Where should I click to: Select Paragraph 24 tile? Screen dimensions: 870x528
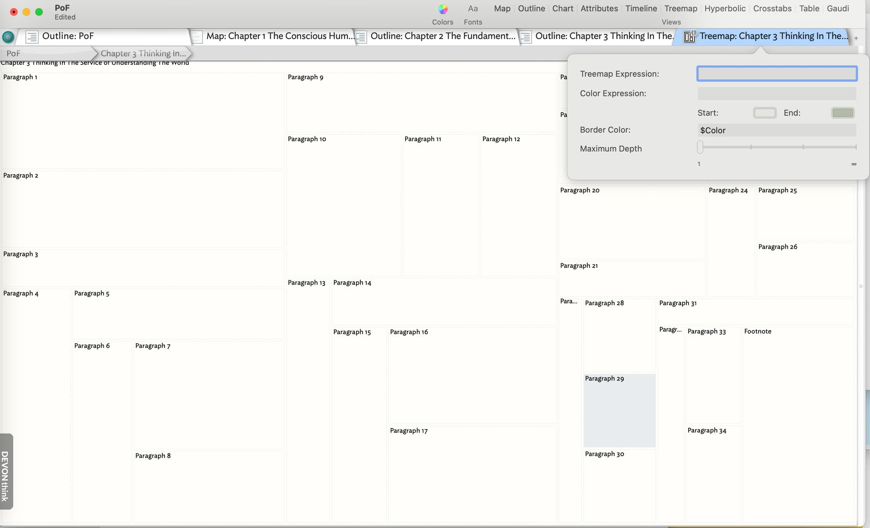tap(731, 241)
